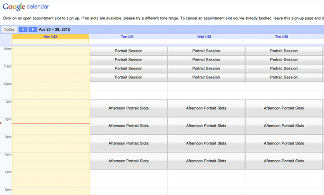Click the Google calendar logo

point(26,7)
